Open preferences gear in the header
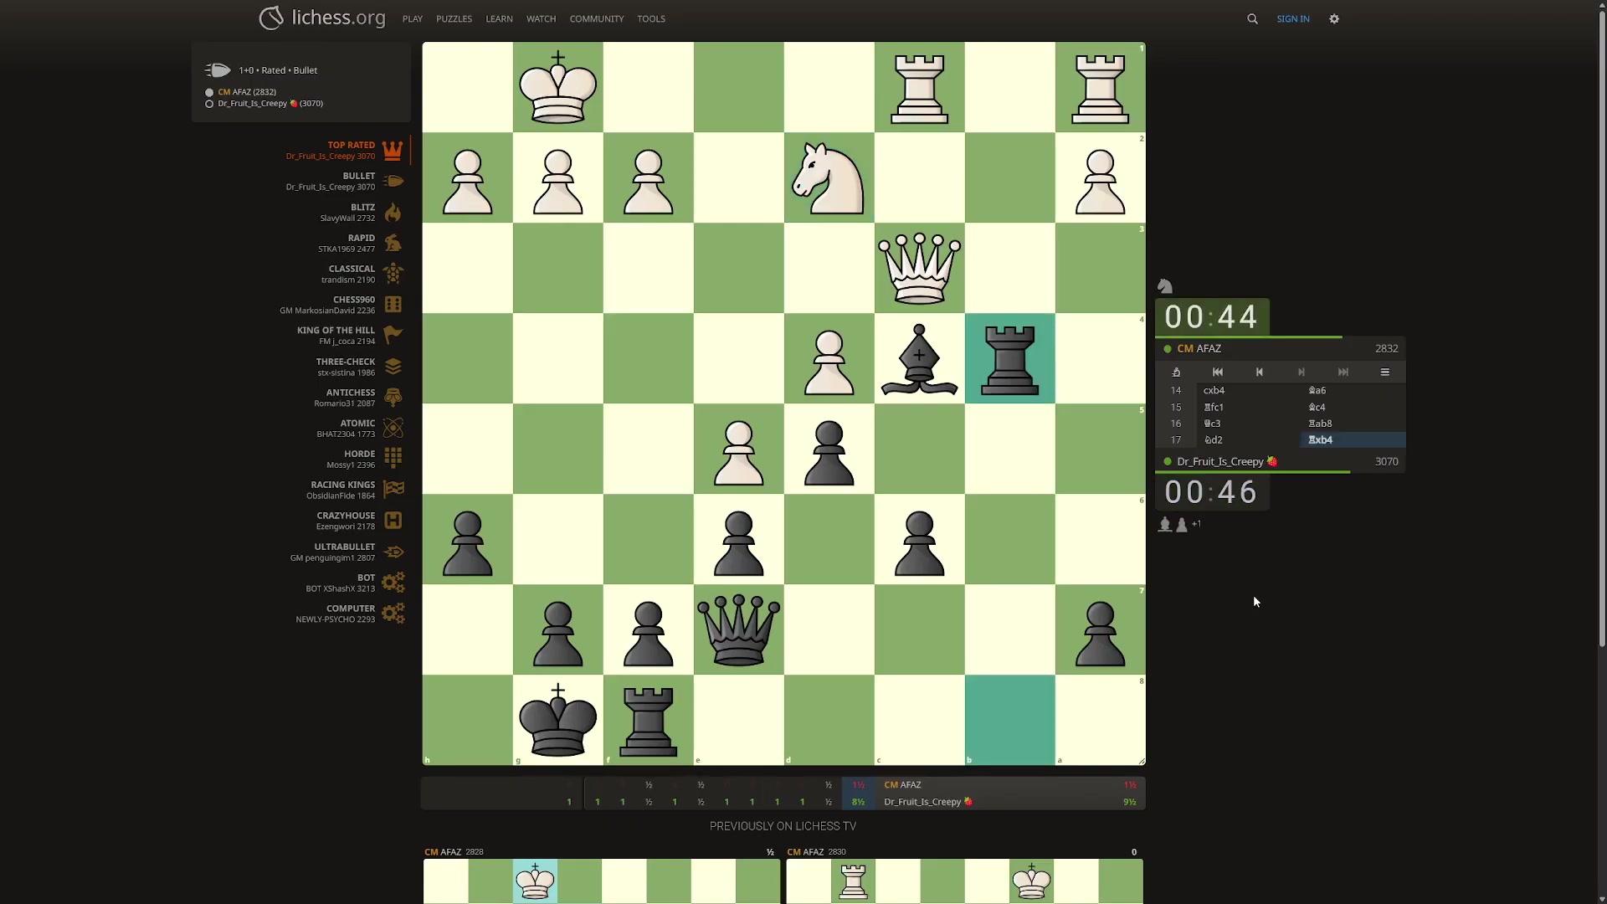1607x904 pixels. [1334, 18]
